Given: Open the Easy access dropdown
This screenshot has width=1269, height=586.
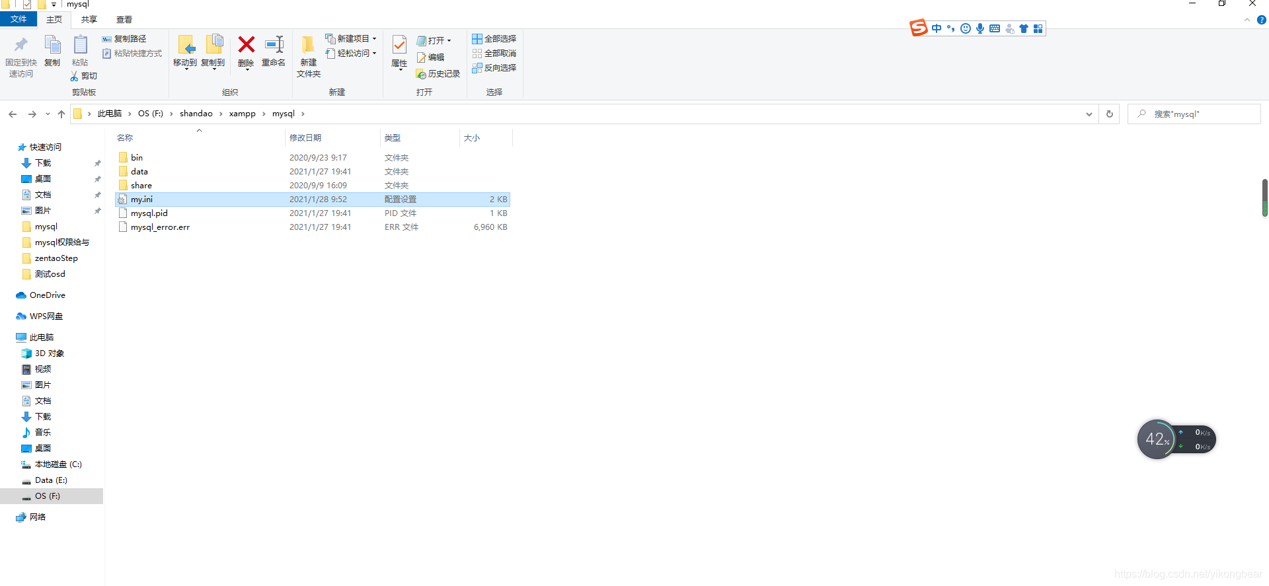Looking at the screenshot, I should (351, 54).
